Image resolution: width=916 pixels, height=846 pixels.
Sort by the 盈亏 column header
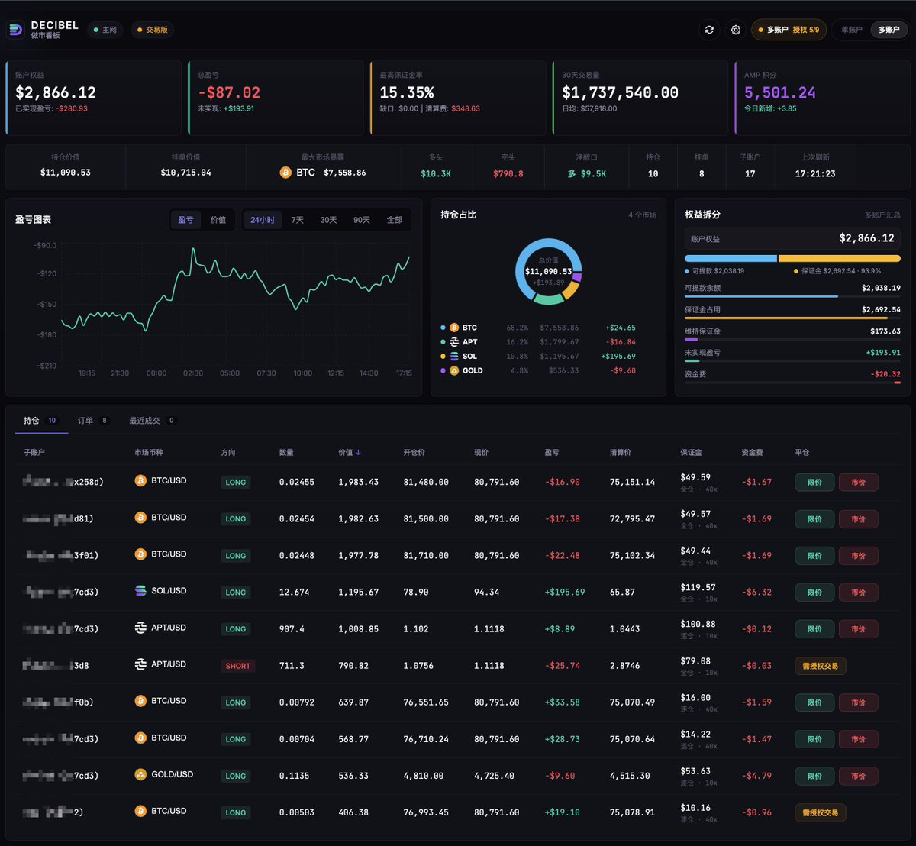552,453
